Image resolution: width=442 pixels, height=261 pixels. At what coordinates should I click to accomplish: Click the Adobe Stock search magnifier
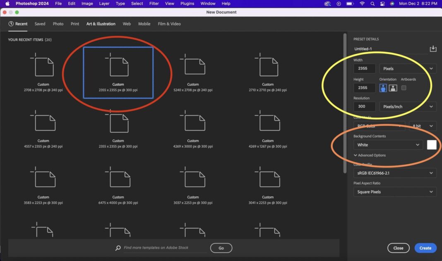click(118, 248)
